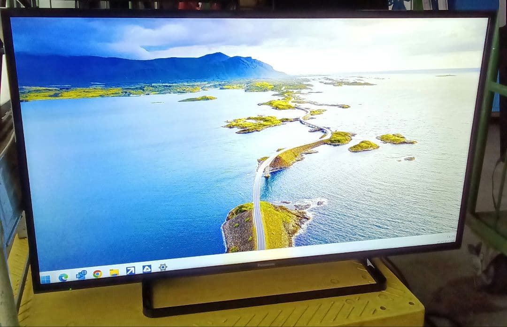Click the blue diagonal-arrow shortcut icon
The width and height of the screenshot is (507, 327).
tap(131, 270)
